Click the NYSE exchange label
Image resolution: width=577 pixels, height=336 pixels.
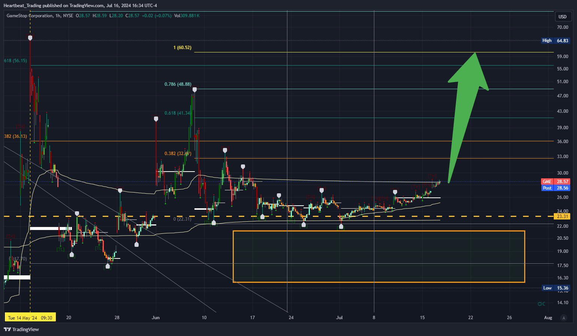68,16
